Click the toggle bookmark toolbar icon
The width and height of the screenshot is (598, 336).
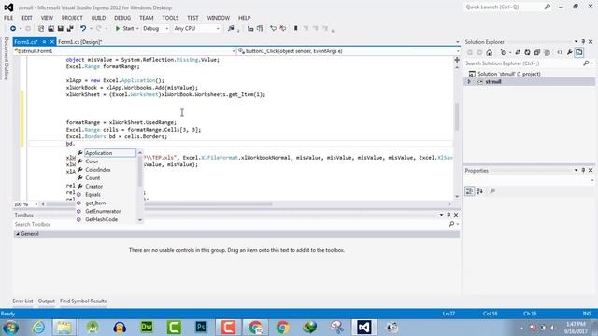click(x=295, y=29)
